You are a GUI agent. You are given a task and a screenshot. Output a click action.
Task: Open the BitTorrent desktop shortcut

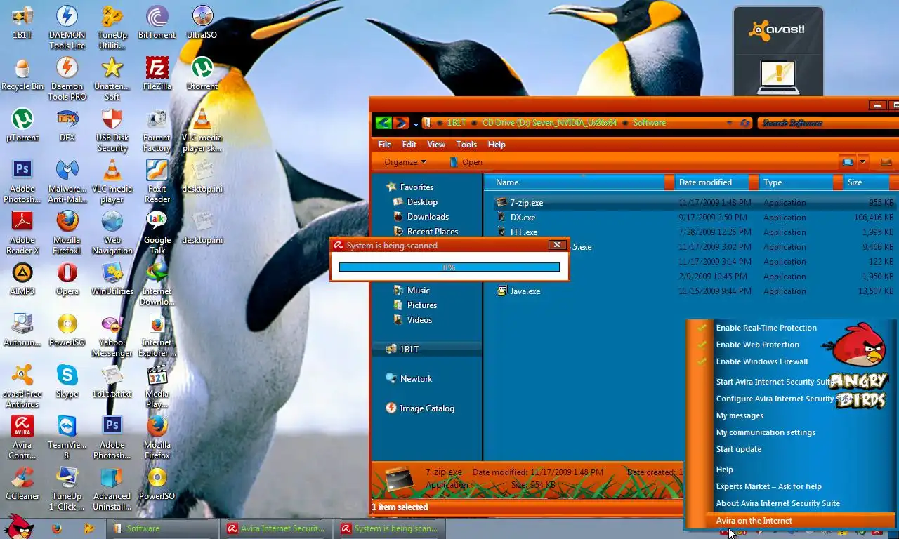click(x=157, y=22)
